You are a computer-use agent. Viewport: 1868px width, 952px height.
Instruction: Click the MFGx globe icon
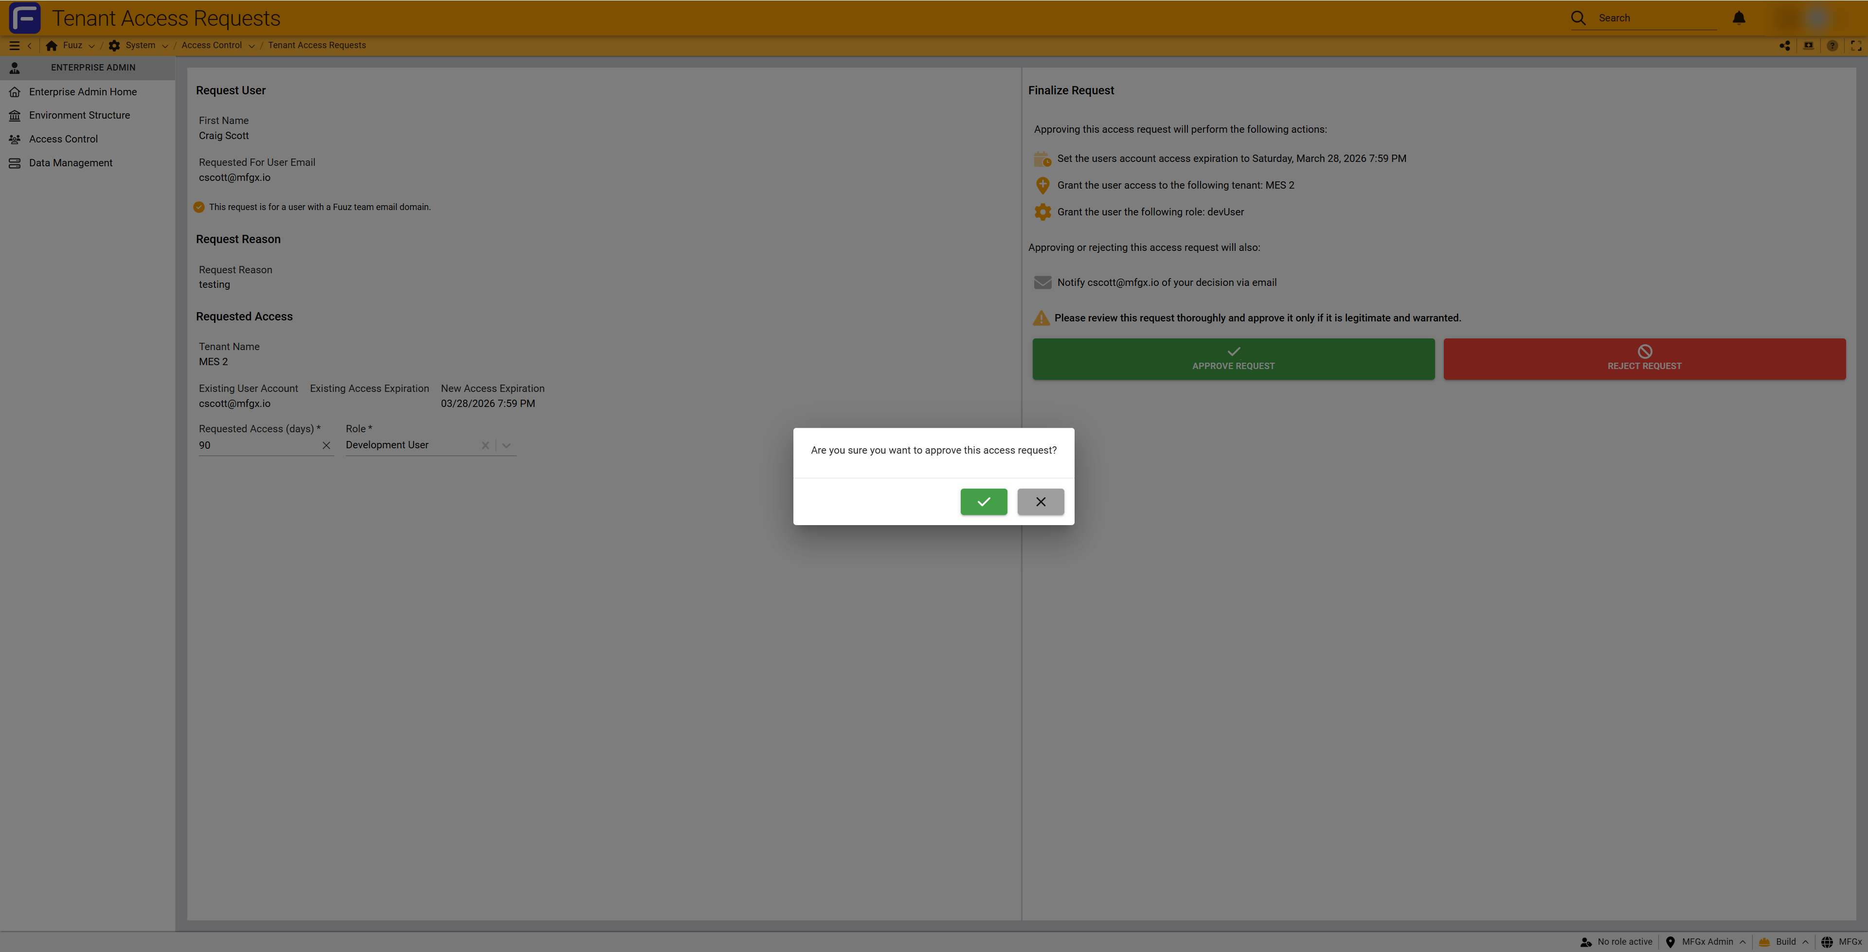[x=1827, y=942]
